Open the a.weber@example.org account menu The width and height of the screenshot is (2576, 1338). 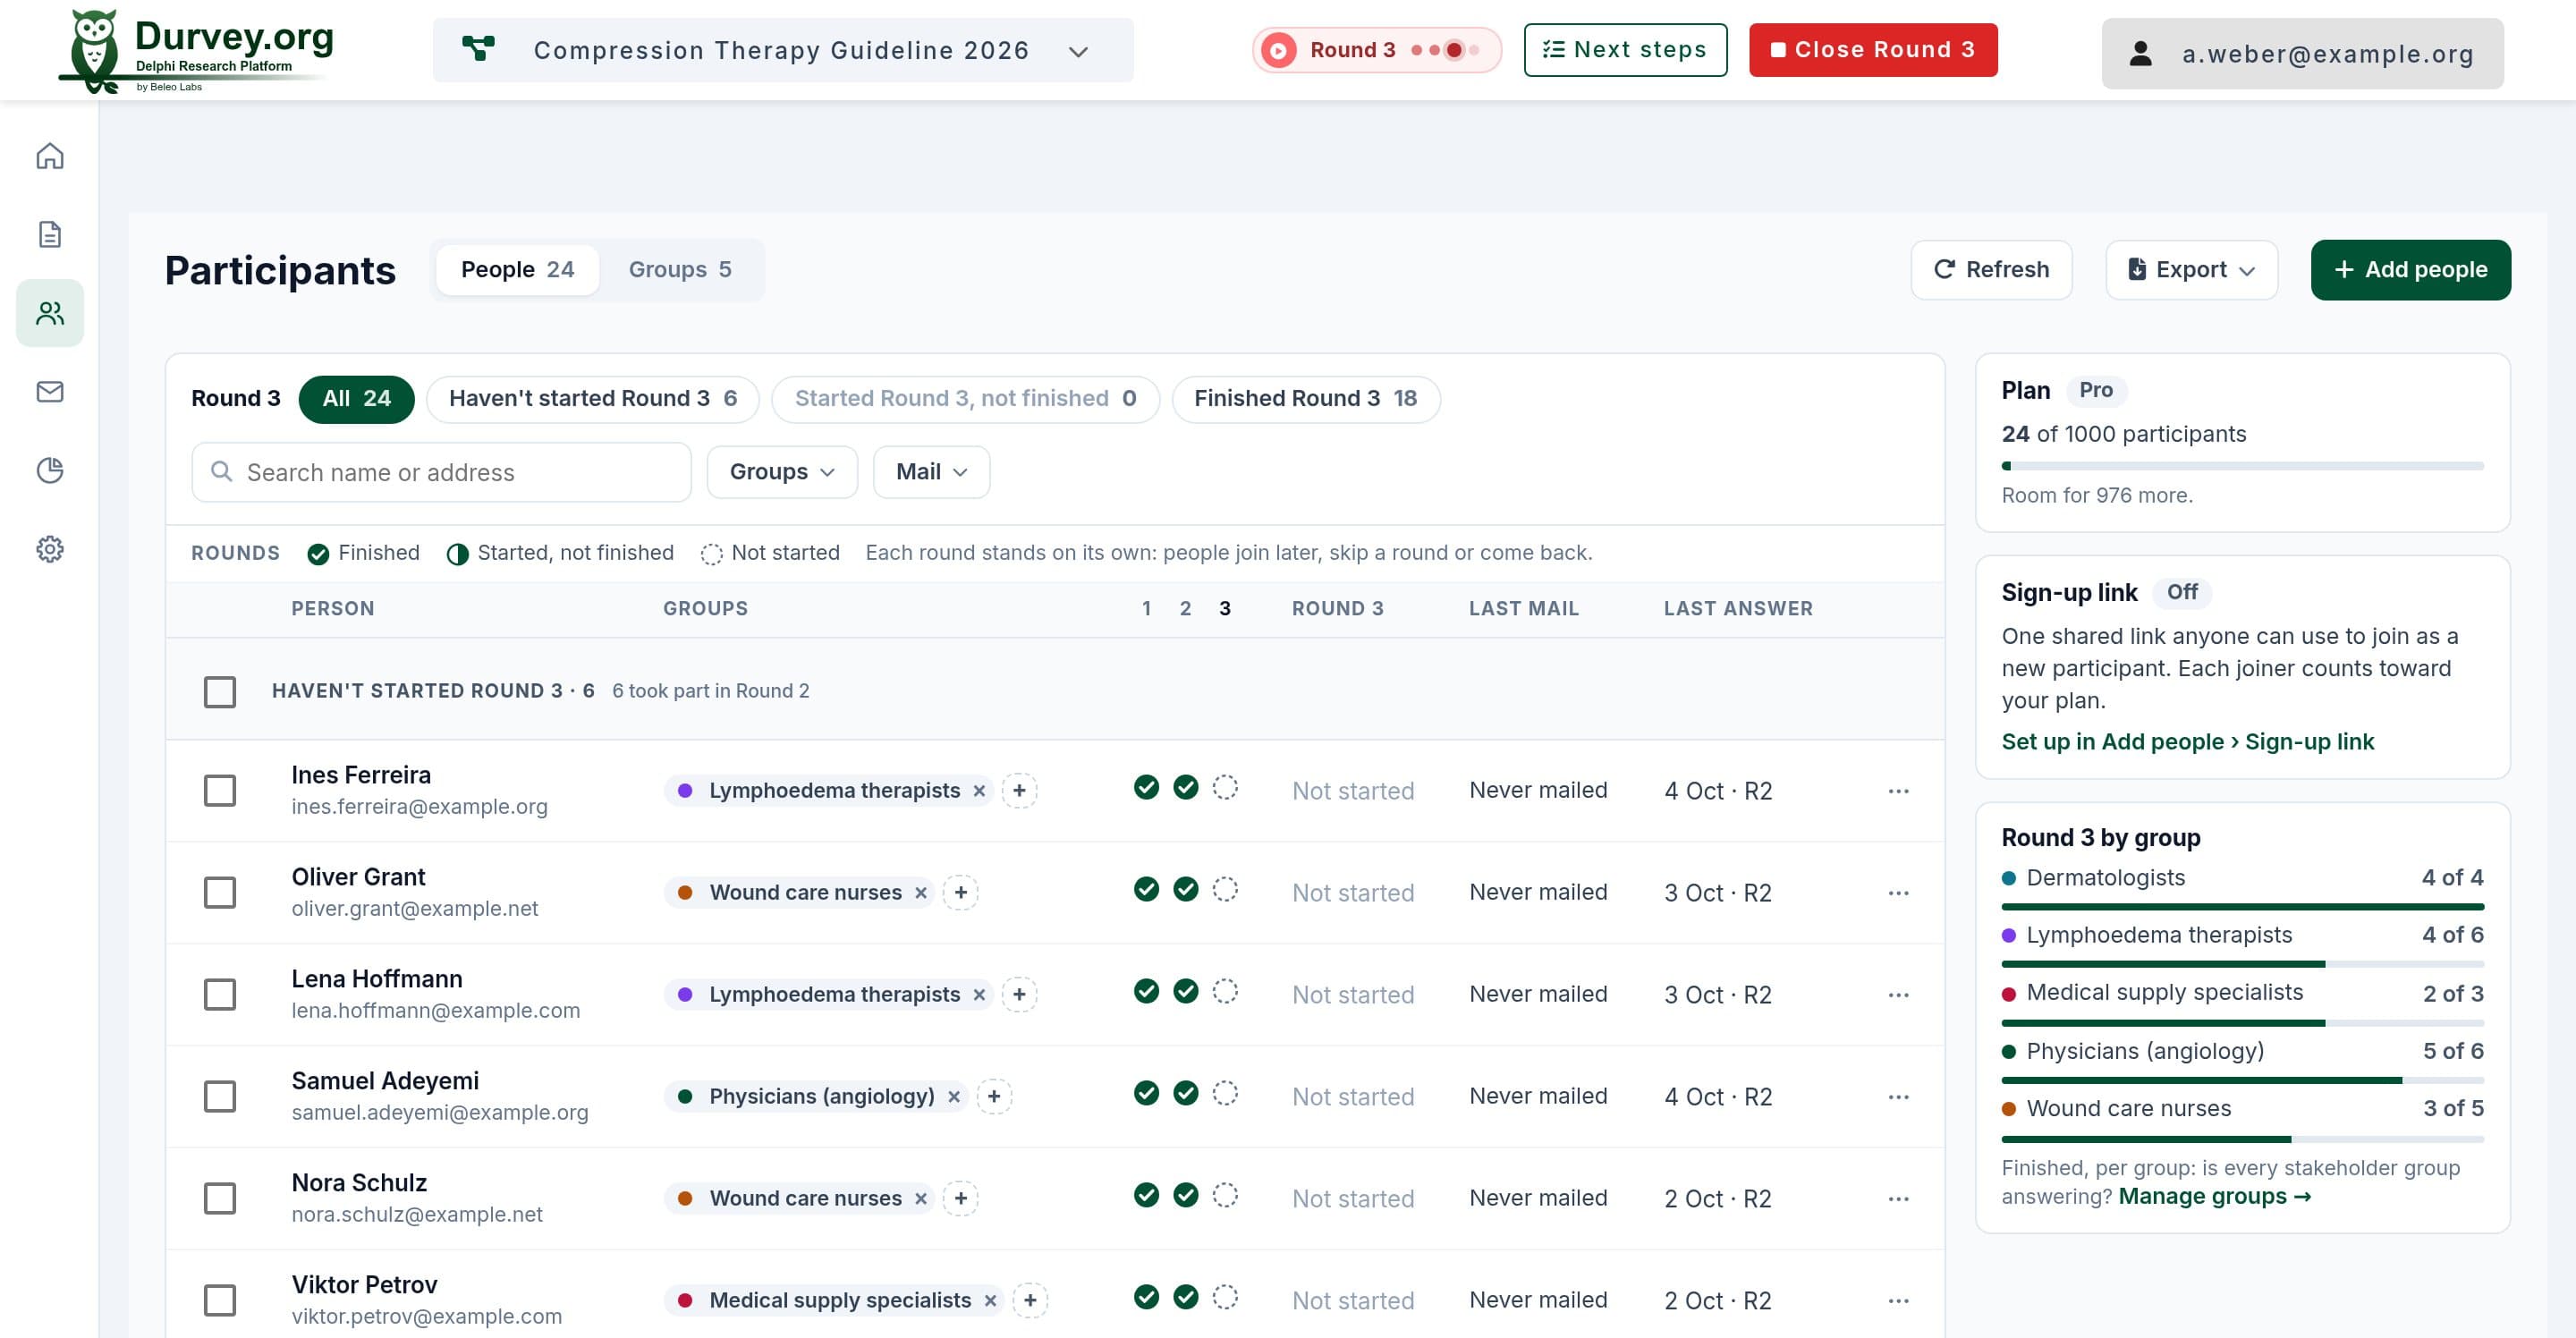2302,54
